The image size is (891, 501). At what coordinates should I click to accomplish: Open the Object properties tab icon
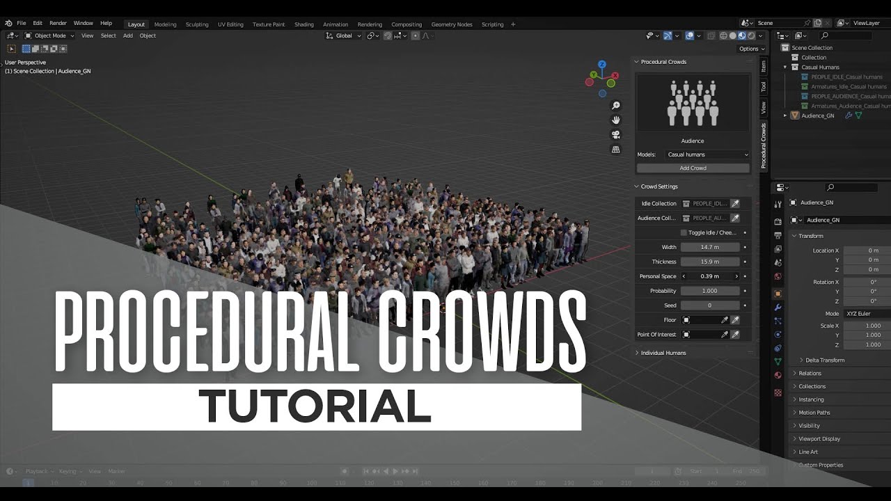pos(778,294)
